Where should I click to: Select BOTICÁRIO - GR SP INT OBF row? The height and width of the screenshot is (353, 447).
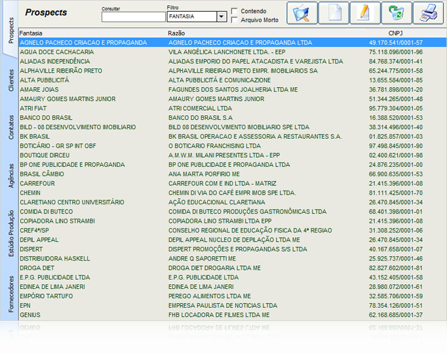click(232, 146)
